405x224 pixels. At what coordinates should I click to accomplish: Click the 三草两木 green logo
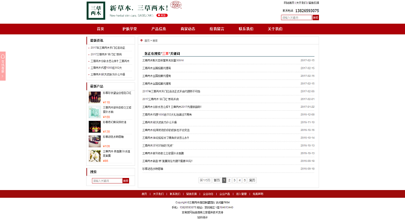point(95,11)
